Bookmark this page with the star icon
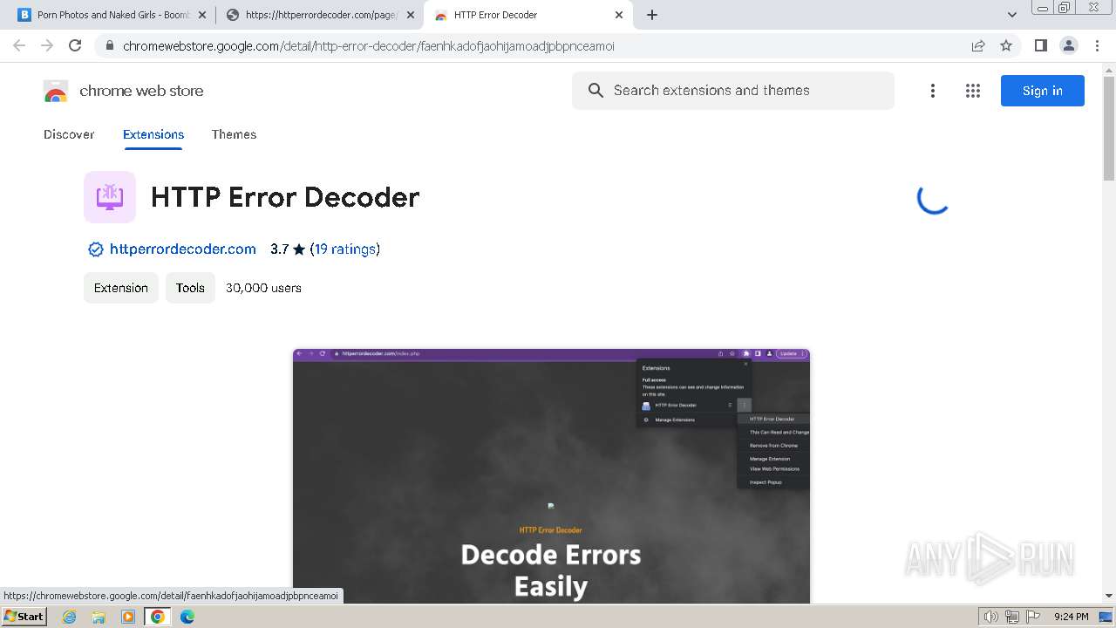The height and width of the screenshot is (628, 1116). tap(1006, 46)
